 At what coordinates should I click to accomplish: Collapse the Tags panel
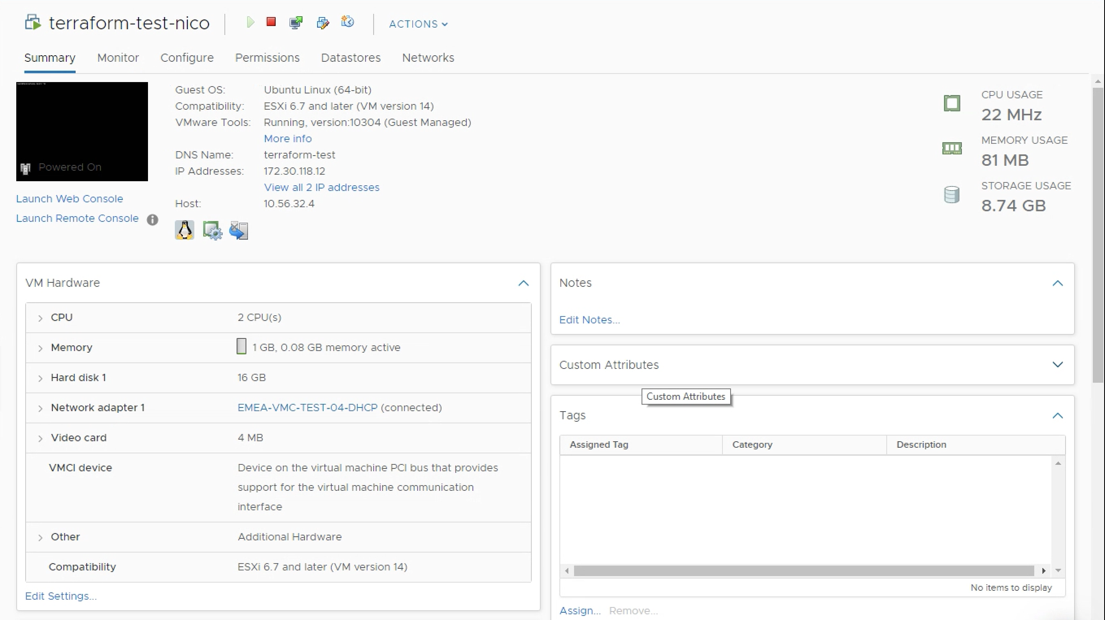(1057, 416)
